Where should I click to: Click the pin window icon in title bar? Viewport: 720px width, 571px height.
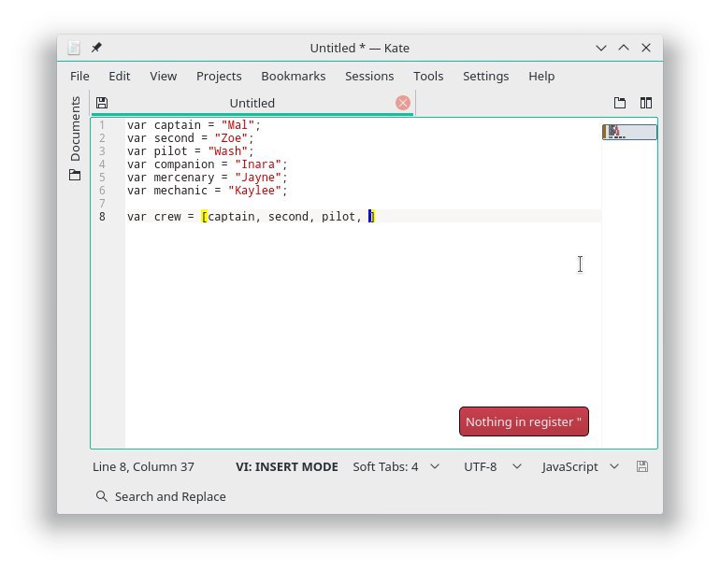(x=96, y=48)
